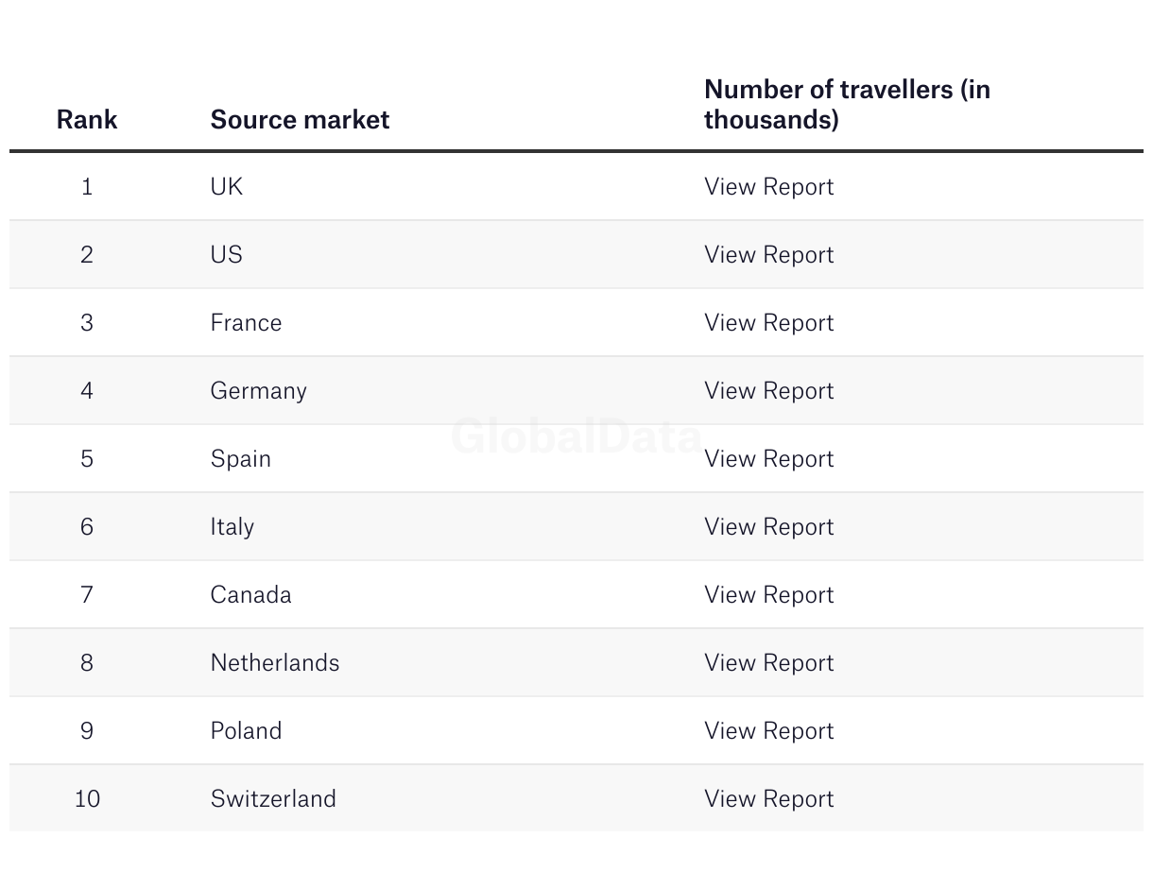This screenshot has height=871, width=1153.
Task: Click the France source market cell
Action: point(246,323)
